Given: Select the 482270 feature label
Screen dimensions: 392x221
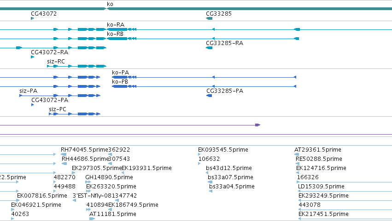Looking at the screenshot, I should (x=64, y=177).
